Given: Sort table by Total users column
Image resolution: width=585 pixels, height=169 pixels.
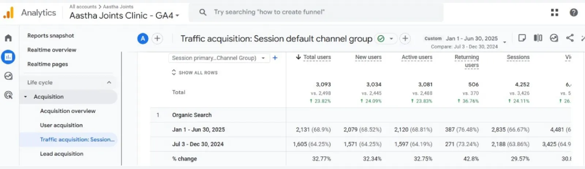Looking at the screenshot, I should point(317,57).
